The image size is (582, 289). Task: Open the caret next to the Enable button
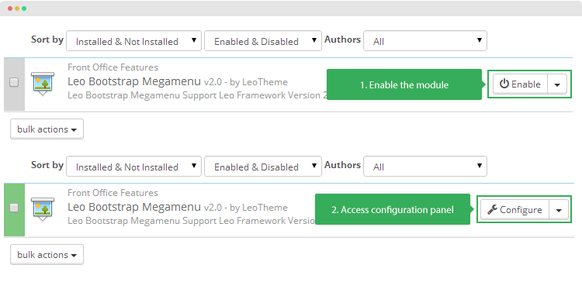[557, 84]
